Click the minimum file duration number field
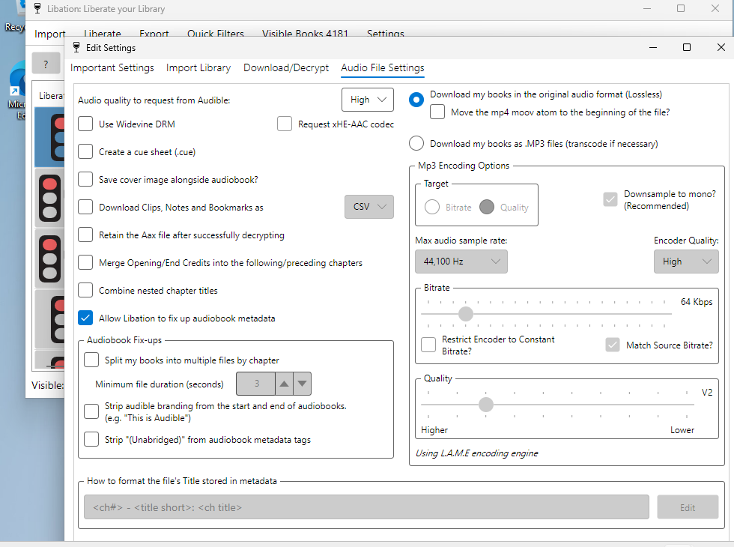The width and height of the screenshot is (734, 547). pyautogui.click(x=255, y=384)
